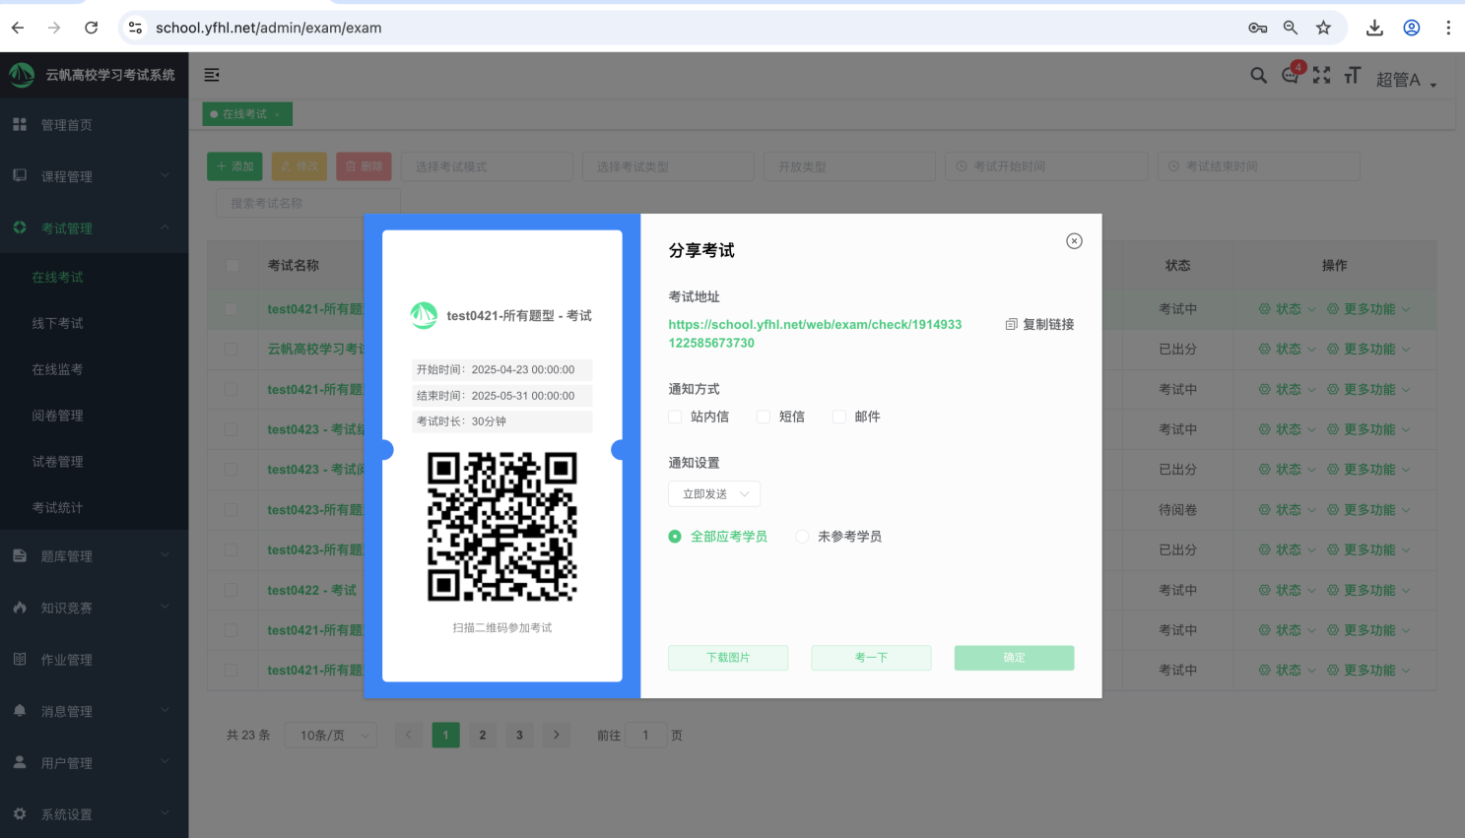Open the message notifications icon with badge

(x=1291, y=75)
